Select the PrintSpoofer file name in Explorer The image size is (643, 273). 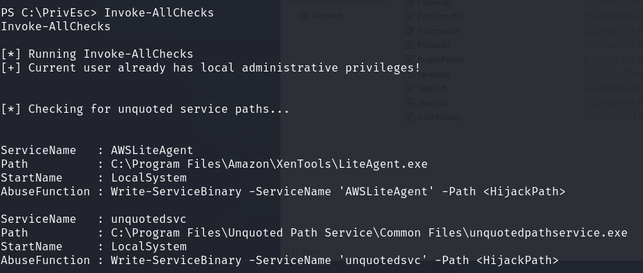[x=440, y=17]
